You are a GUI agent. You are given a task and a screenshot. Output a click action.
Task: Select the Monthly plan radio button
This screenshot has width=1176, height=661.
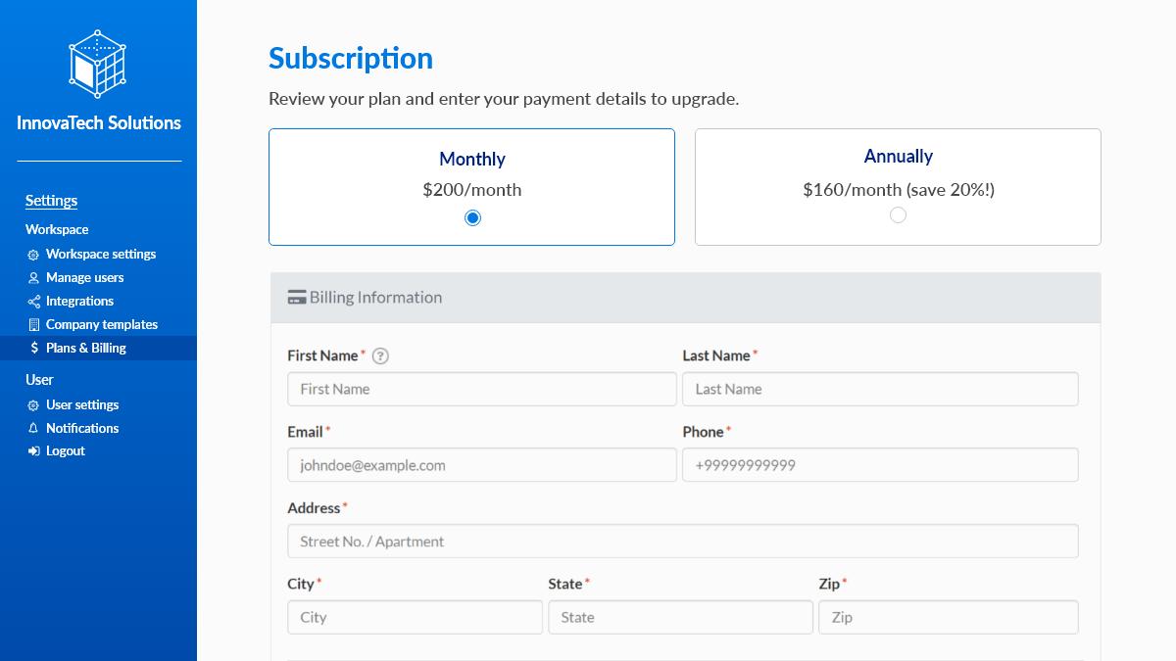coord(472,217)
